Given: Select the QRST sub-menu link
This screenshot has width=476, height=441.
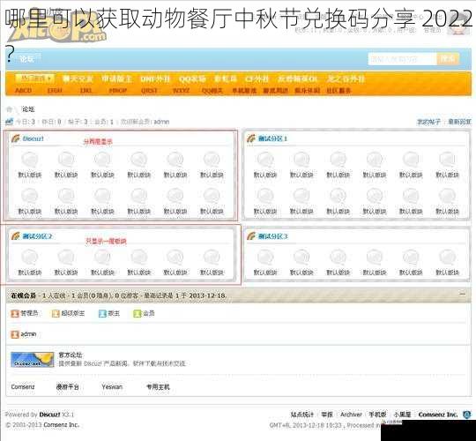Looking at the screenshot, I should click(x=149, y=91).
